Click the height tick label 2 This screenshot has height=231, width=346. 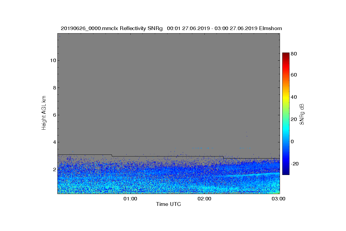pos(54,169)
